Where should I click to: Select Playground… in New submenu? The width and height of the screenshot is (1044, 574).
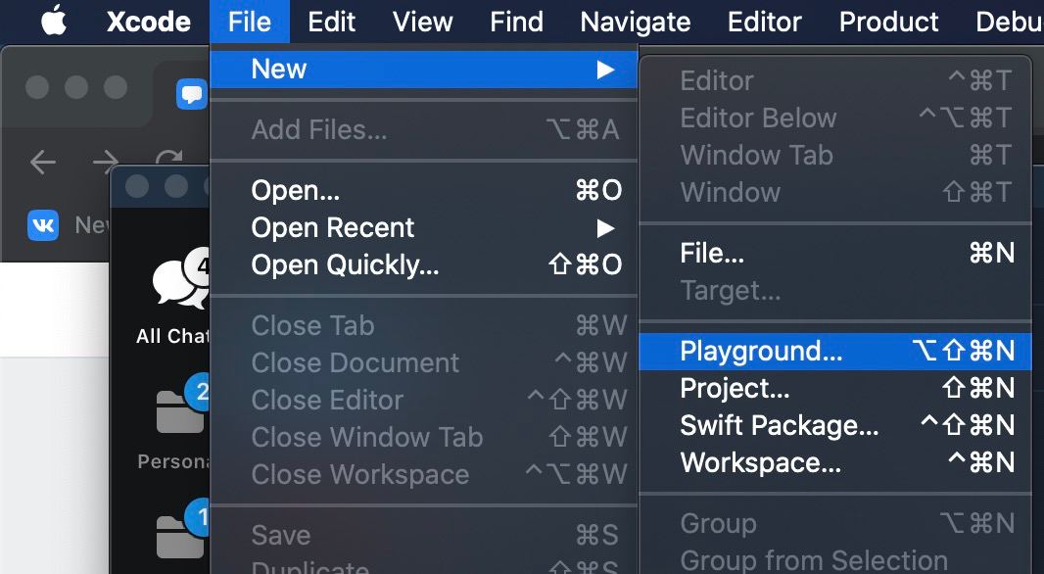(x=835, y=351)
